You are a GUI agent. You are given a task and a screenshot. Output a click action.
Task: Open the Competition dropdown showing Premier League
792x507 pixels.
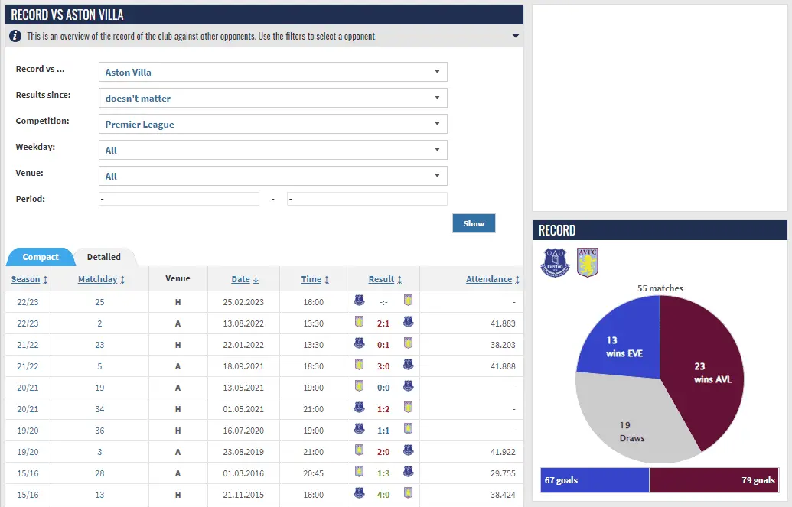[x=272, y=124]
